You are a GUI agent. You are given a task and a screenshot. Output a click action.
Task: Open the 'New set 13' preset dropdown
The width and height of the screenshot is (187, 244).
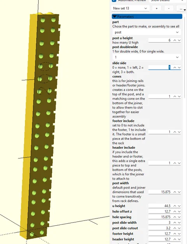coord(130,8)
